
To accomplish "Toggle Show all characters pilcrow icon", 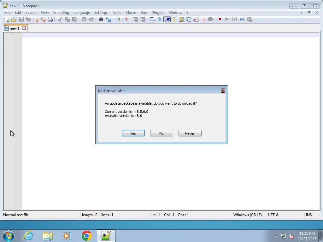I will tap(159, 19).
